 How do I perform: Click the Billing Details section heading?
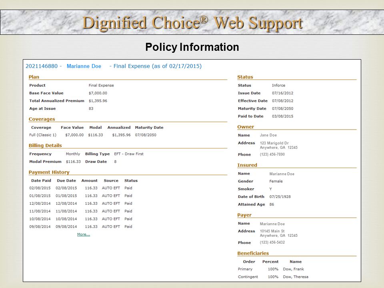(x=45, y=146)
